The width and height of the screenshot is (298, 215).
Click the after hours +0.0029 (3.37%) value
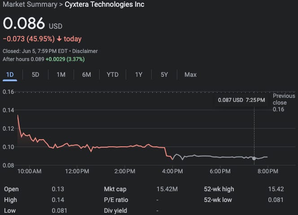pyautogui.click(x=65, y=59)
